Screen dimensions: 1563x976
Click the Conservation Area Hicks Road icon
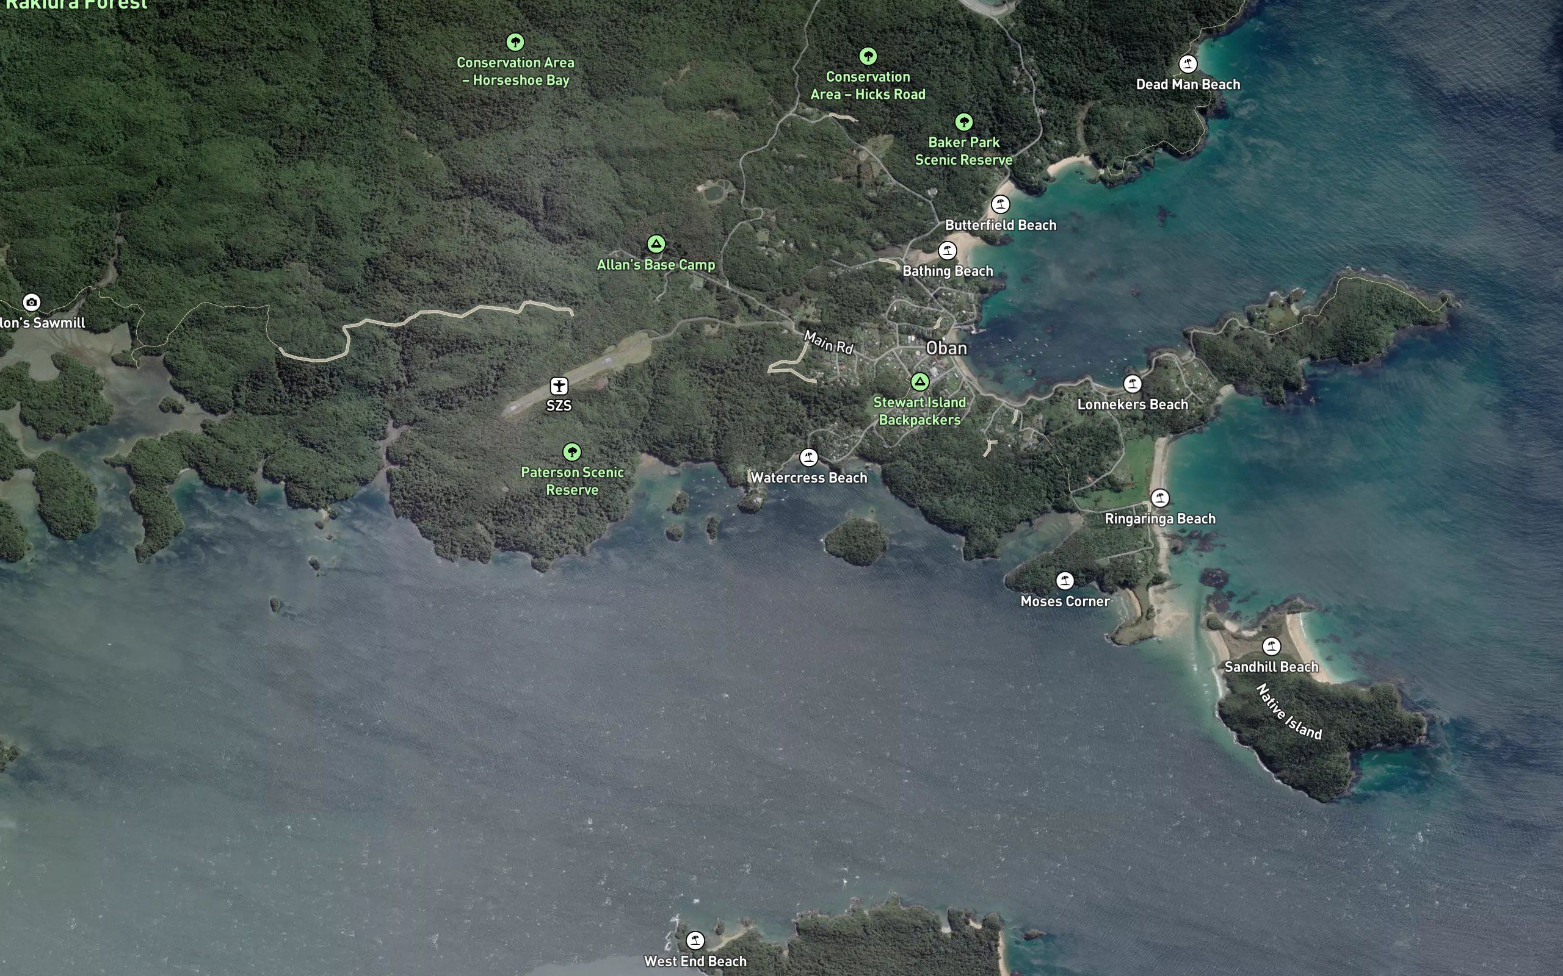pyautogui.click(x=868, y=56)
